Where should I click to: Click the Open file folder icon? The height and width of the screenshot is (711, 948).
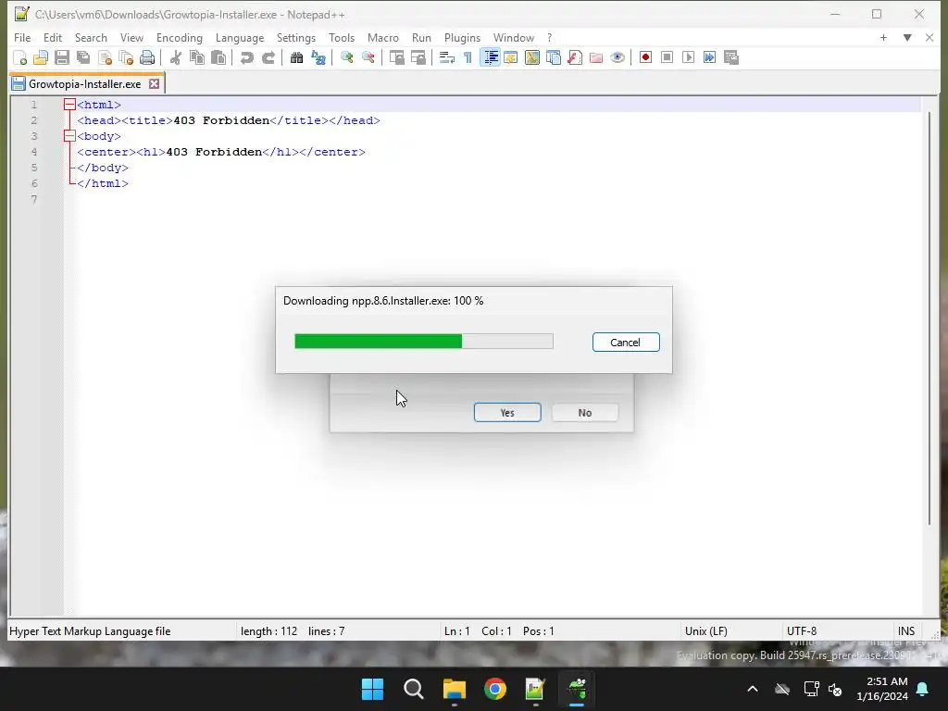[41, 57]
